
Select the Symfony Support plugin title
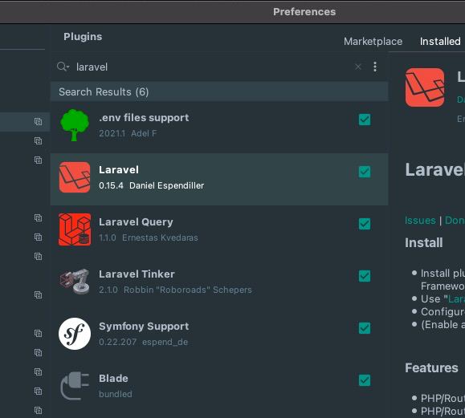tap(144, 327)
